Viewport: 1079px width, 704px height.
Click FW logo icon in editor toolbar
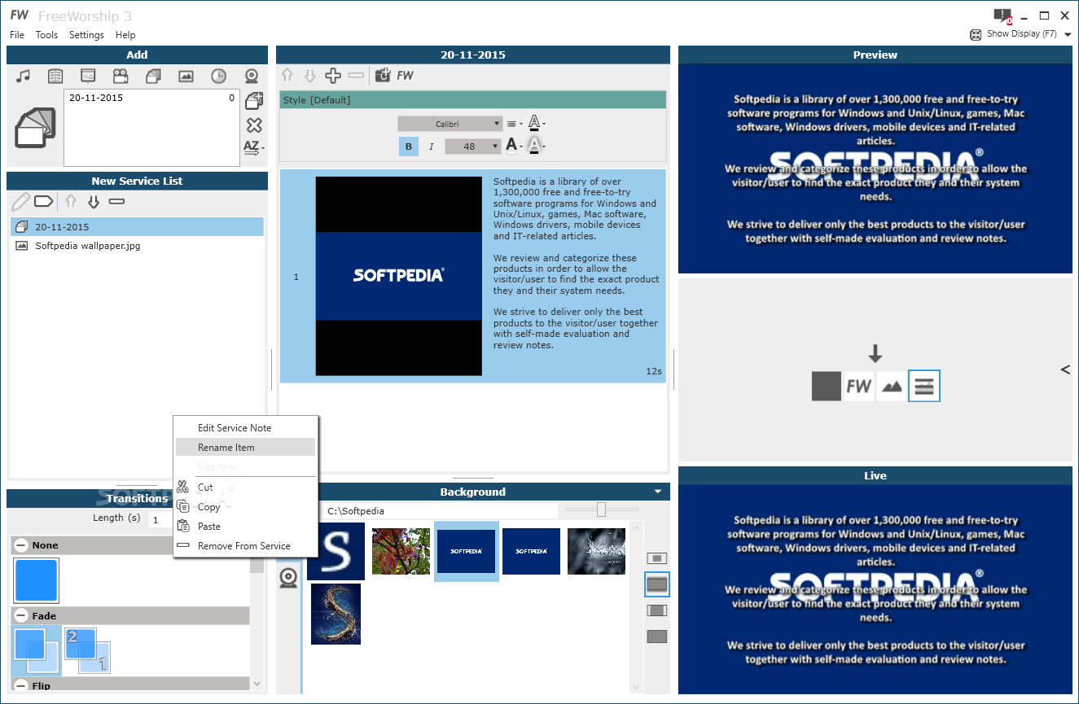click(405, 76)
